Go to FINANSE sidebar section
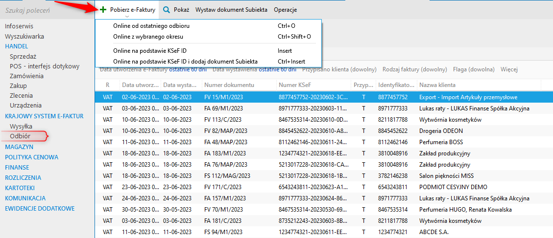The image size is (553, 238). click(x=17, y=168)
